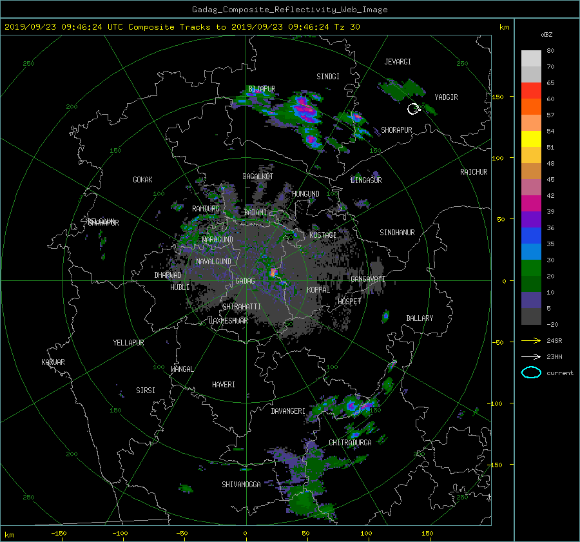Click the SHIRAHATTI town label
Image resolution: width=580 pixels, height=542 pixels.
coord(242,306)
